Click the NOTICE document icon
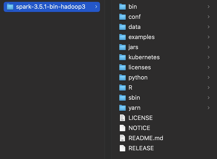 pyautogui.click(x=123, y=128)
